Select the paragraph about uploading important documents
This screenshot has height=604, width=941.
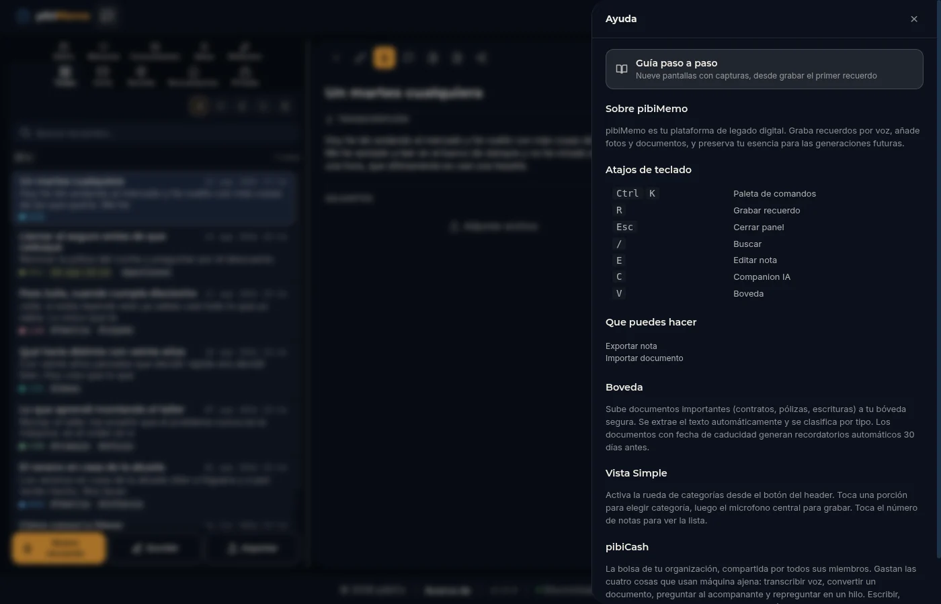(760, 428)
